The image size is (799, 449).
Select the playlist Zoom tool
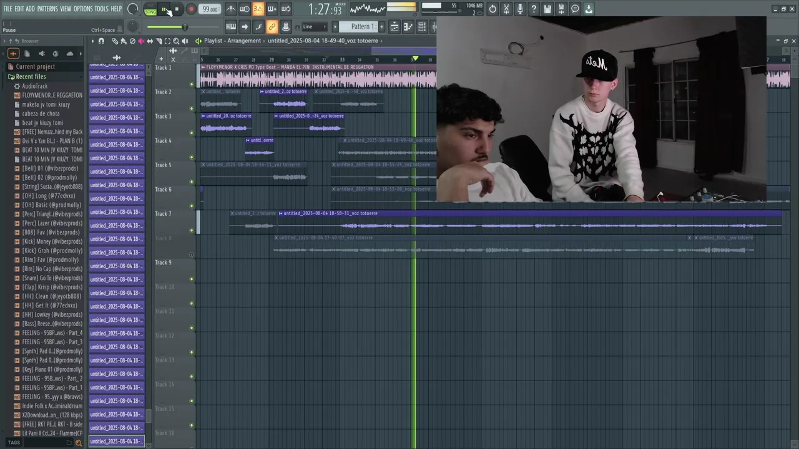(x=176, y=41)
